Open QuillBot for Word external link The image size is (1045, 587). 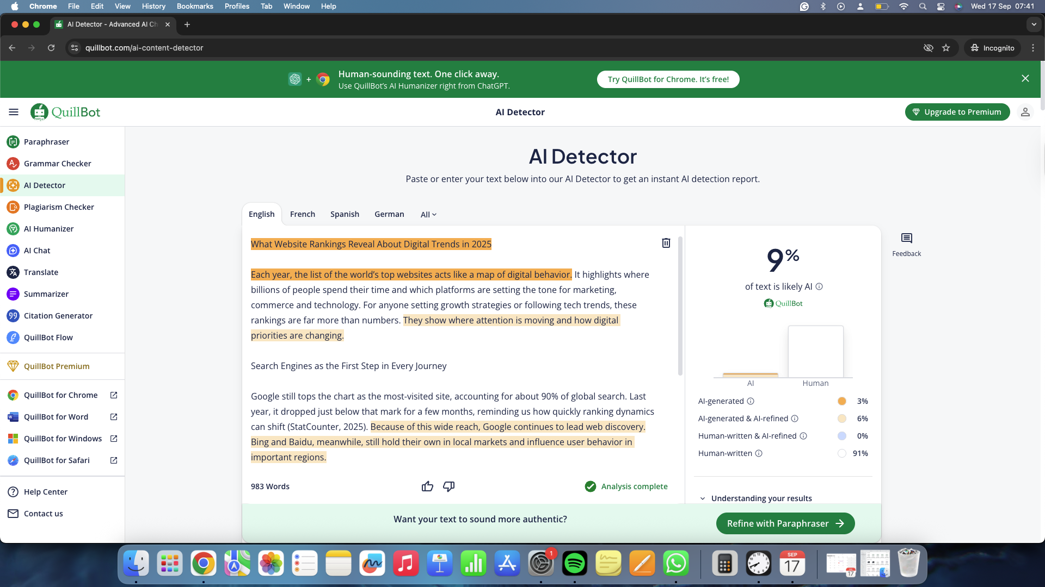114,417
